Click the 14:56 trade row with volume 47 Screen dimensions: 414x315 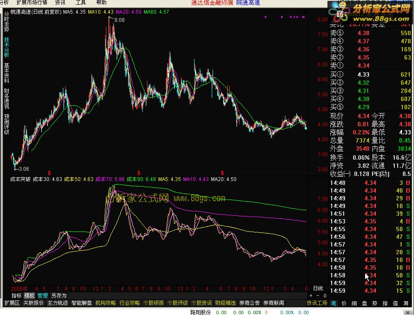coord(370,237)
